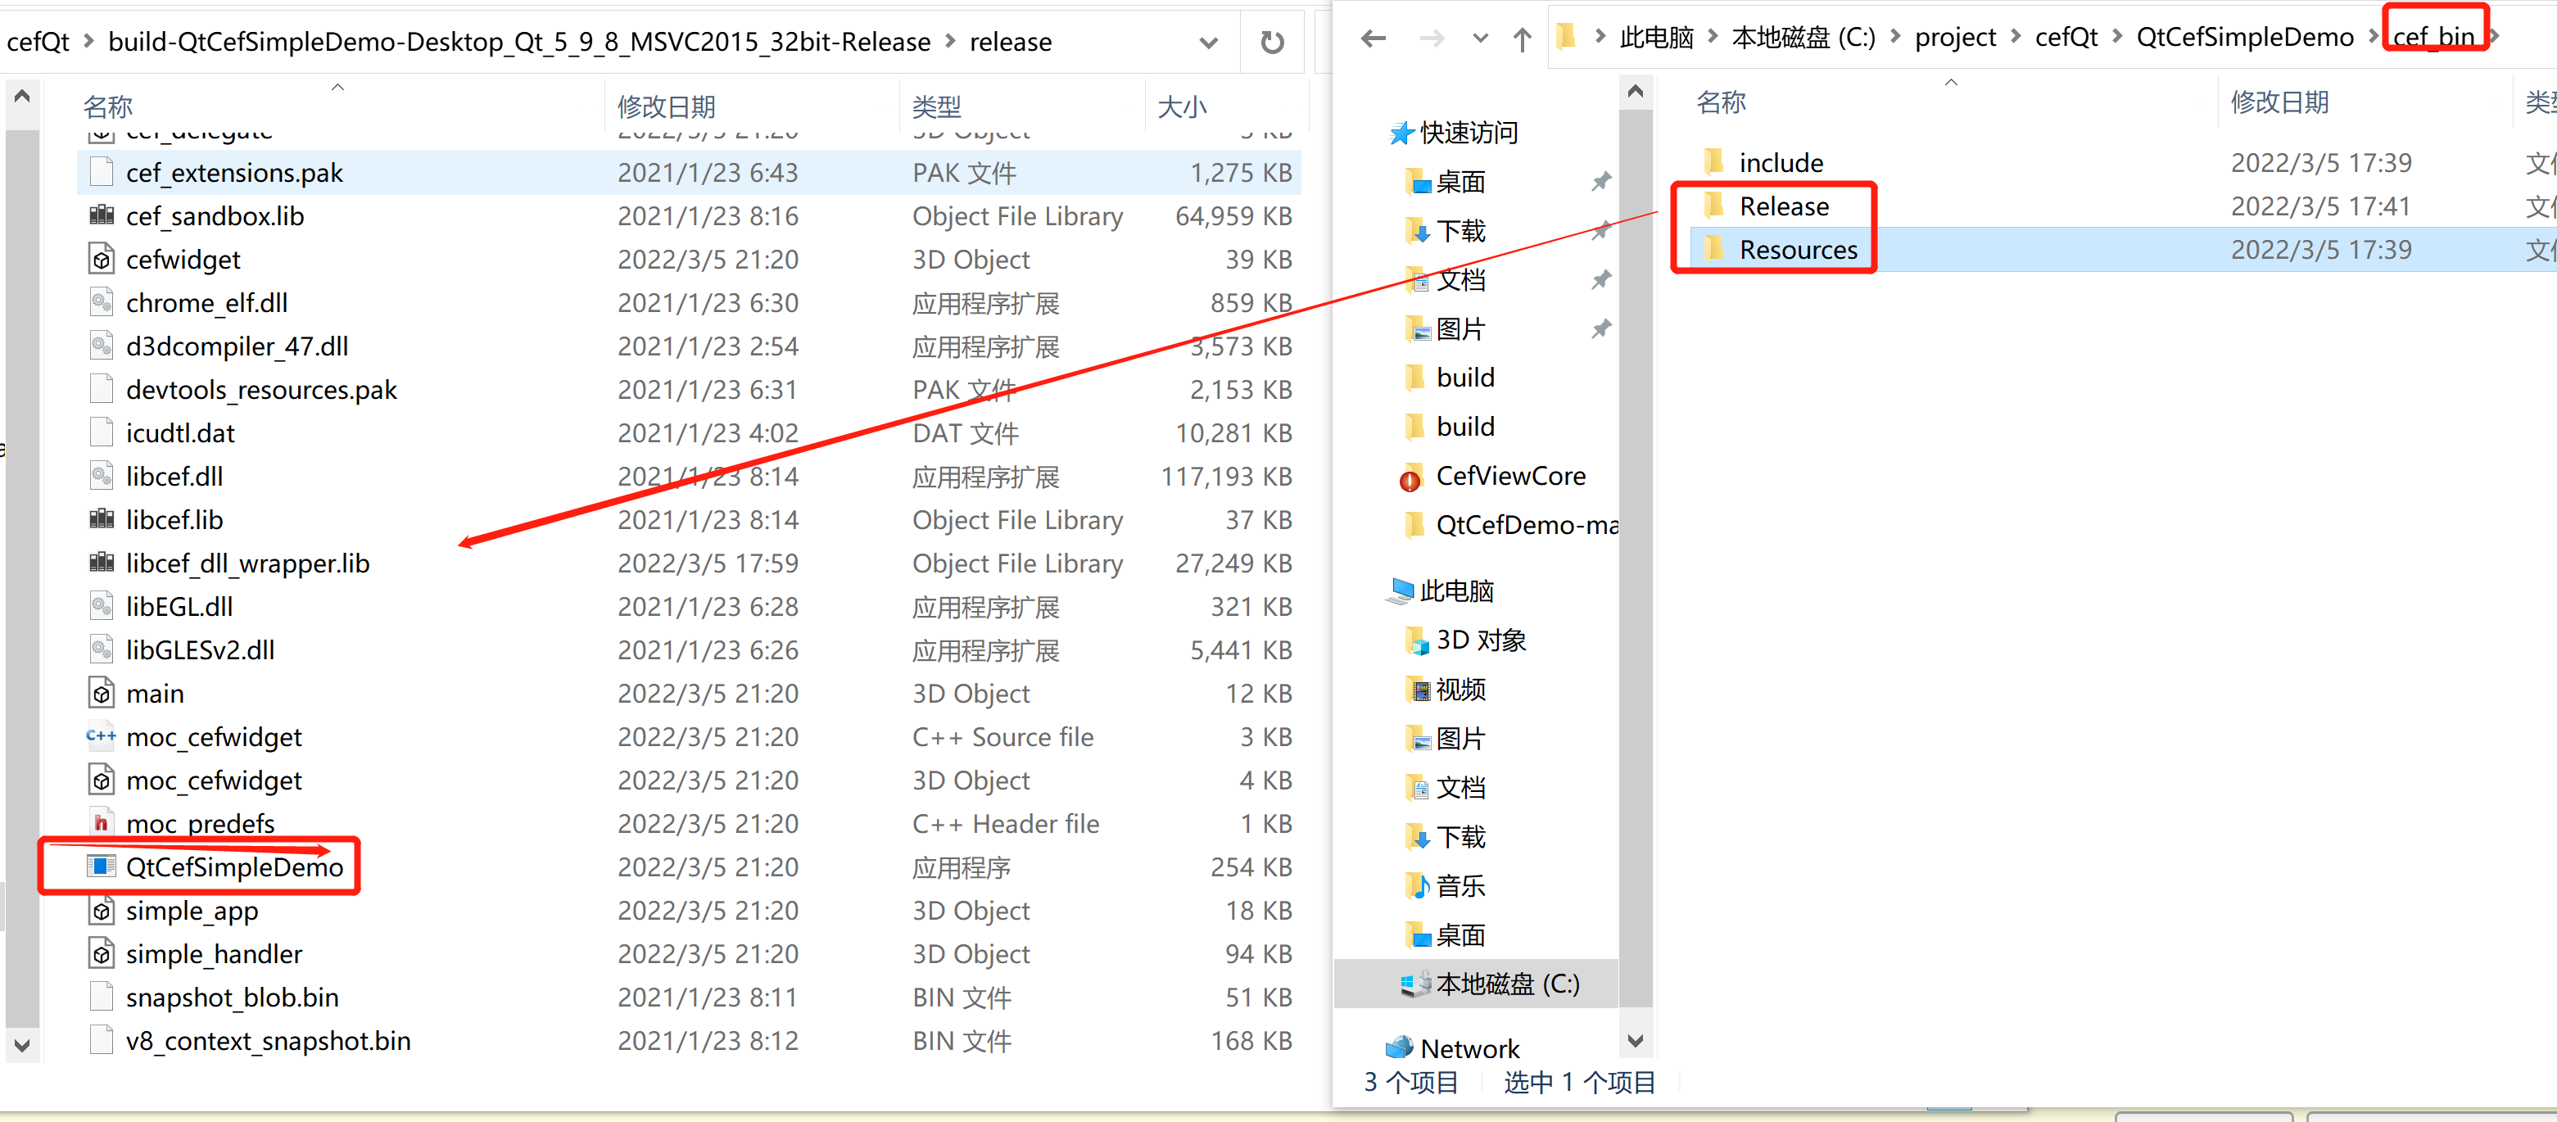Screen dimensions: 2557x1122
Task: Open the Release folder
Action: [1785, 206]
